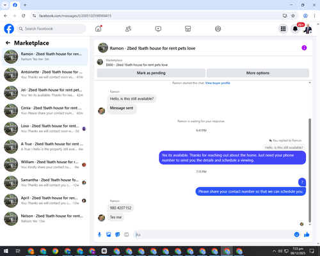Open the Antoinette conversation

click(45, 74)
